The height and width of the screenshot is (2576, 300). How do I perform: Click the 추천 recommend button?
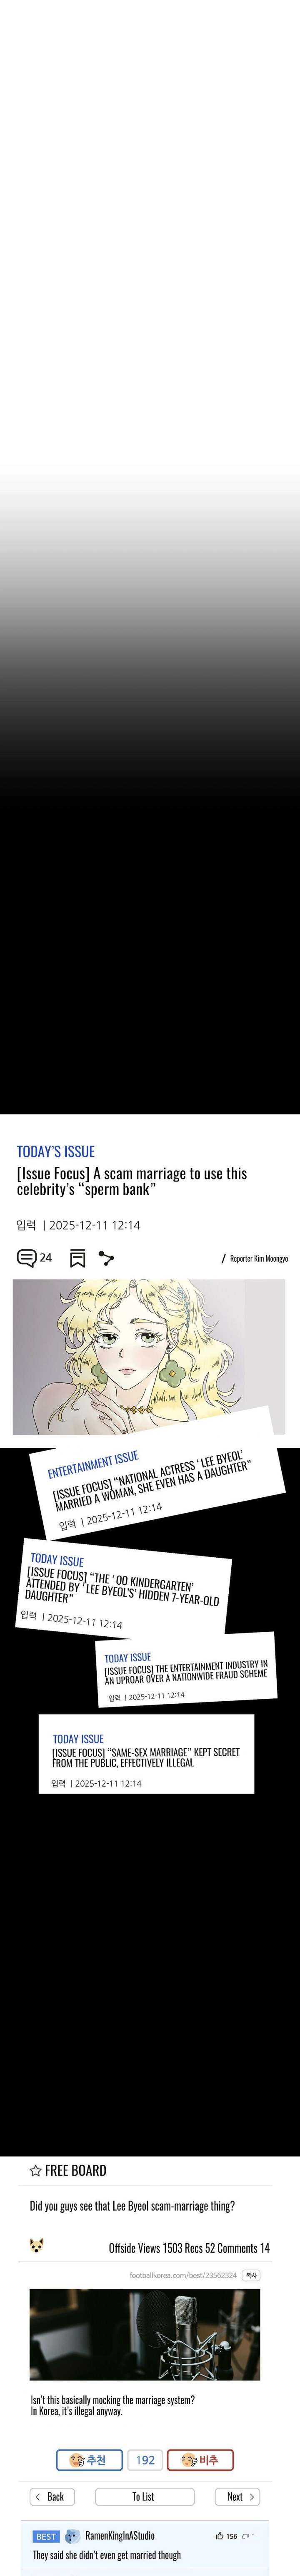pyautogui.click(x=89, y=2460)
